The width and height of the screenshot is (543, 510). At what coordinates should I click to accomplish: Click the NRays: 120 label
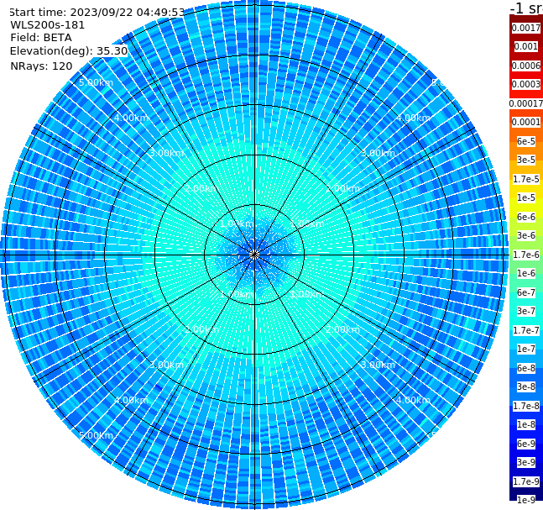[41, 66]
